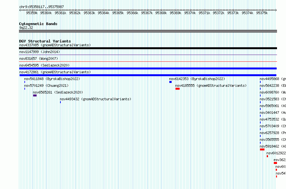Click the red nsv4185555 variant glyph

point(177,89)
